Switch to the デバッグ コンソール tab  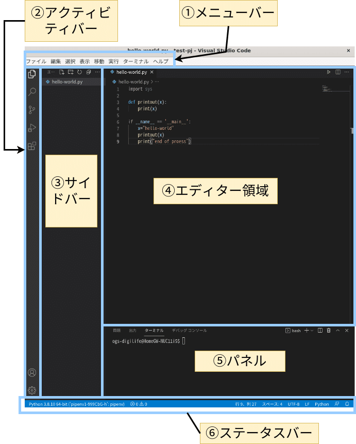click(x=189, y=331)
